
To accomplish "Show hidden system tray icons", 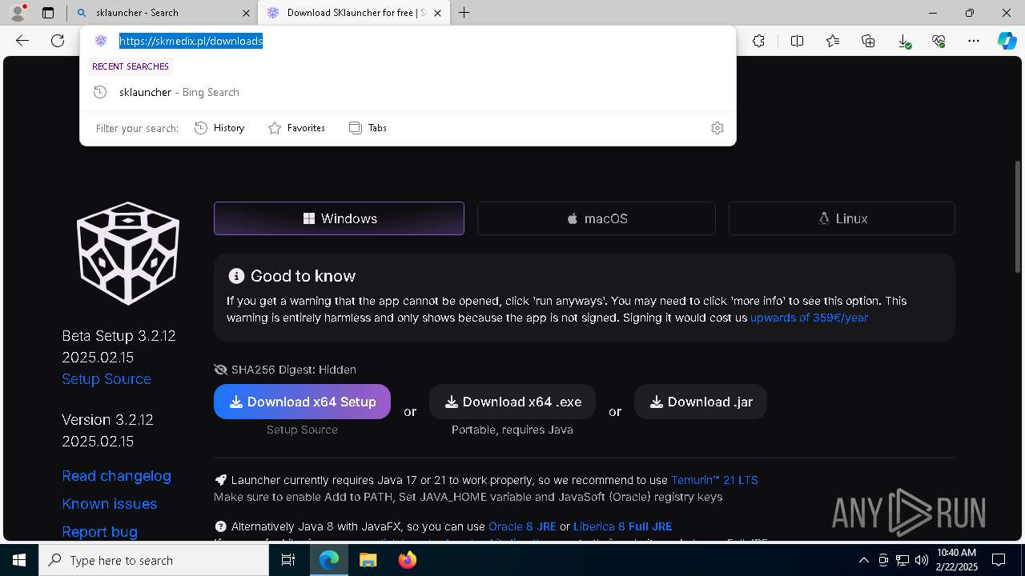I will 863,560.
